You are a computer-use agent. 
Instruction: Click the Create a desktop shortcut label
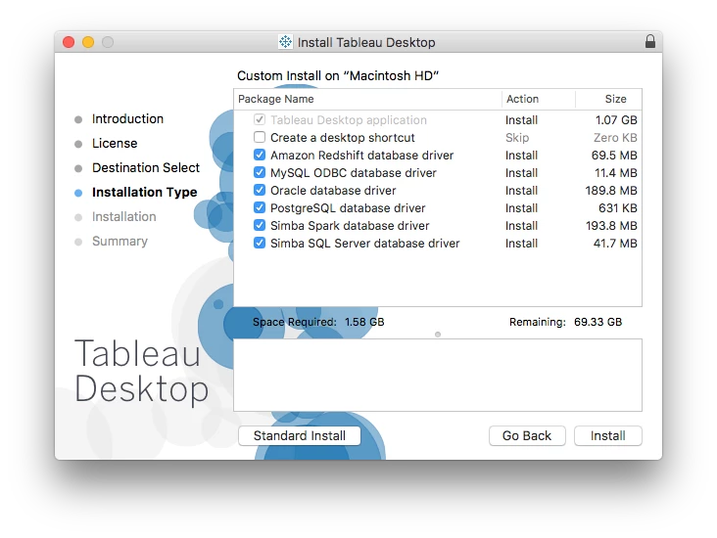coord(343,138)
